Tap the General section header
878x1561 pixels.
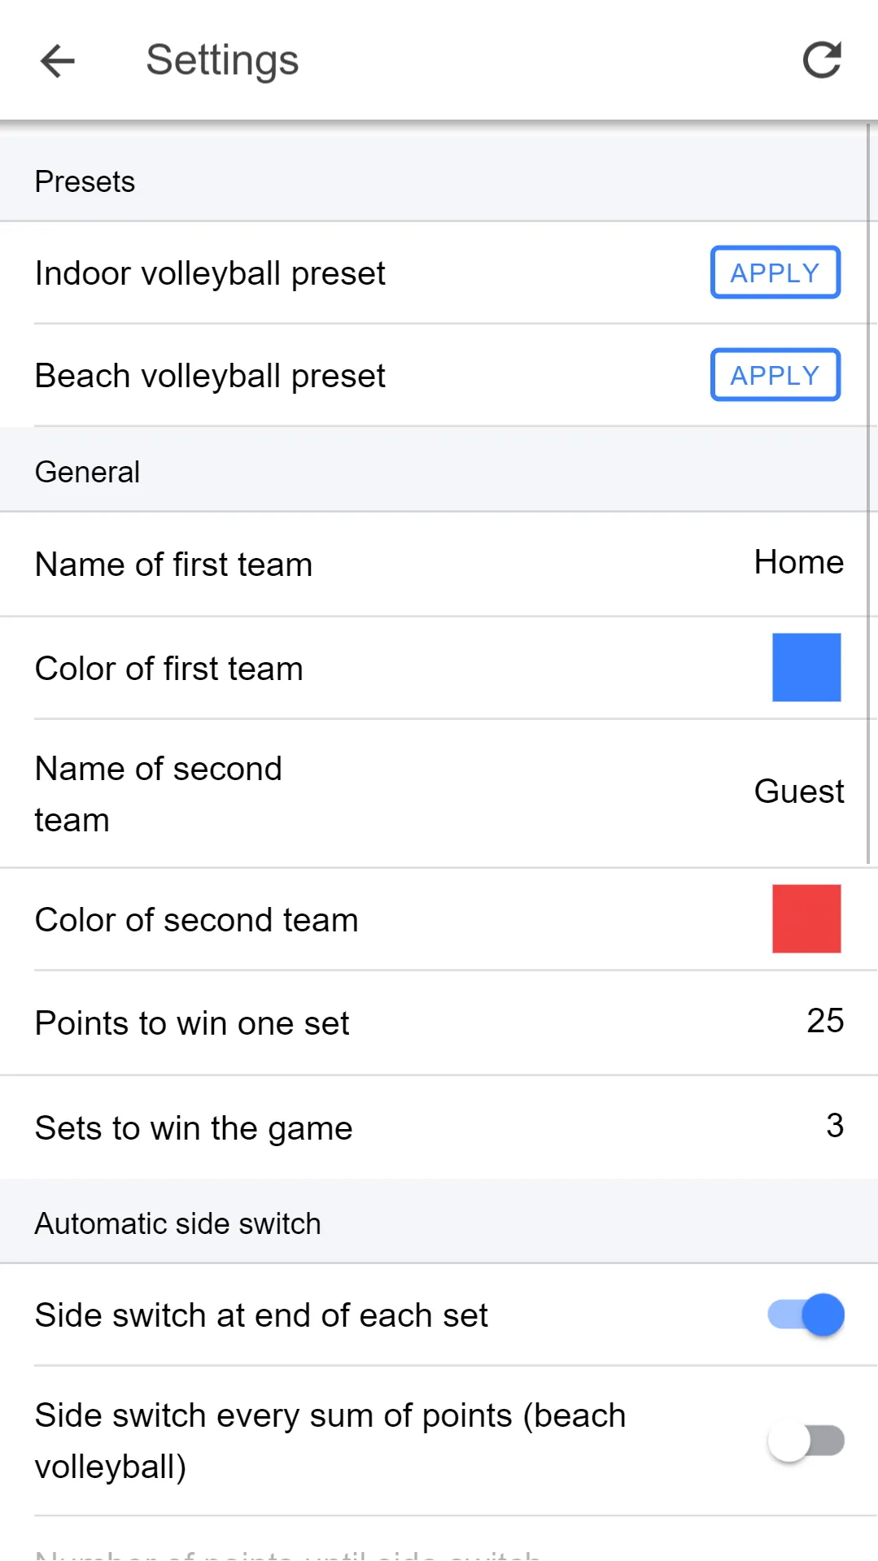click(x=439, y=471)
